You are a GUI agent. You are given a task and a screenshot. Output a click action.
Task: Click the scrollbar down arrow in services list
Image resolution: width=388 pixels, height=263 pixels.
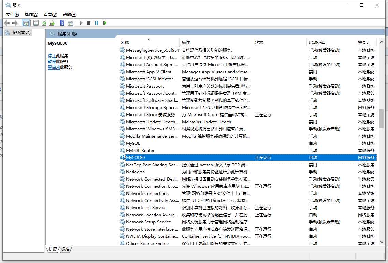[382, 242]
